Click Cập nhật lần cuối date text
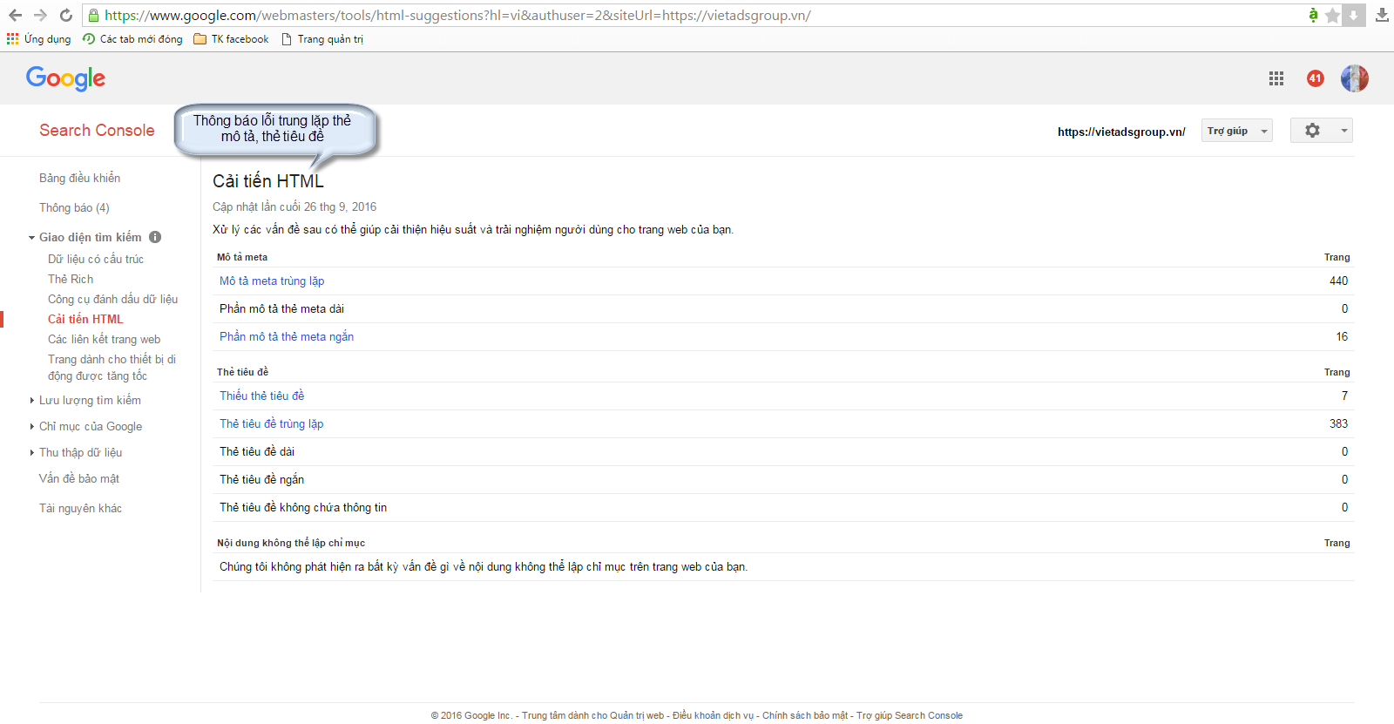Viewport: 1394px width, 724px height. (x=294, y=206)
